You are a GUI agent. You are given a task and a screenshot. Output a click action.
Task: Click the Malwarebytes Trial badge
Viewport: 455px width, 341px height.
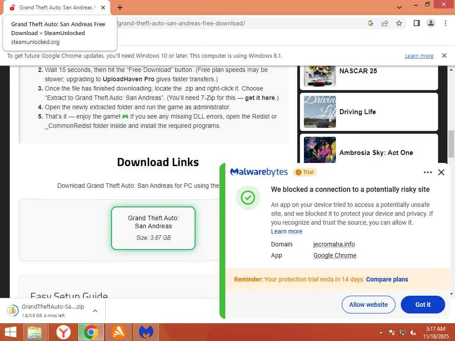coord(304,172)
